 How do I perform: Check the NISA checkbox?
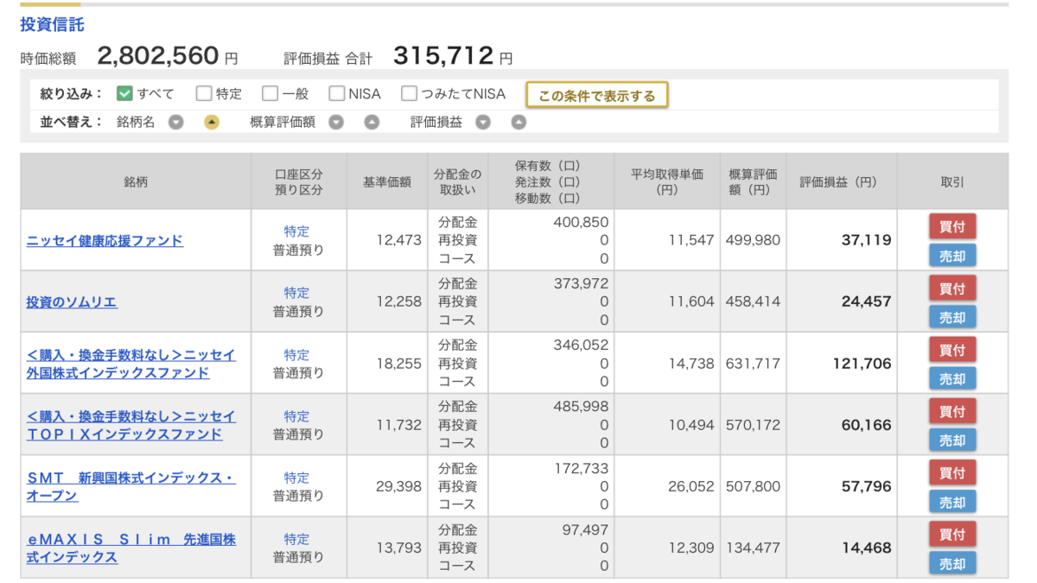(x=335, y=93)
